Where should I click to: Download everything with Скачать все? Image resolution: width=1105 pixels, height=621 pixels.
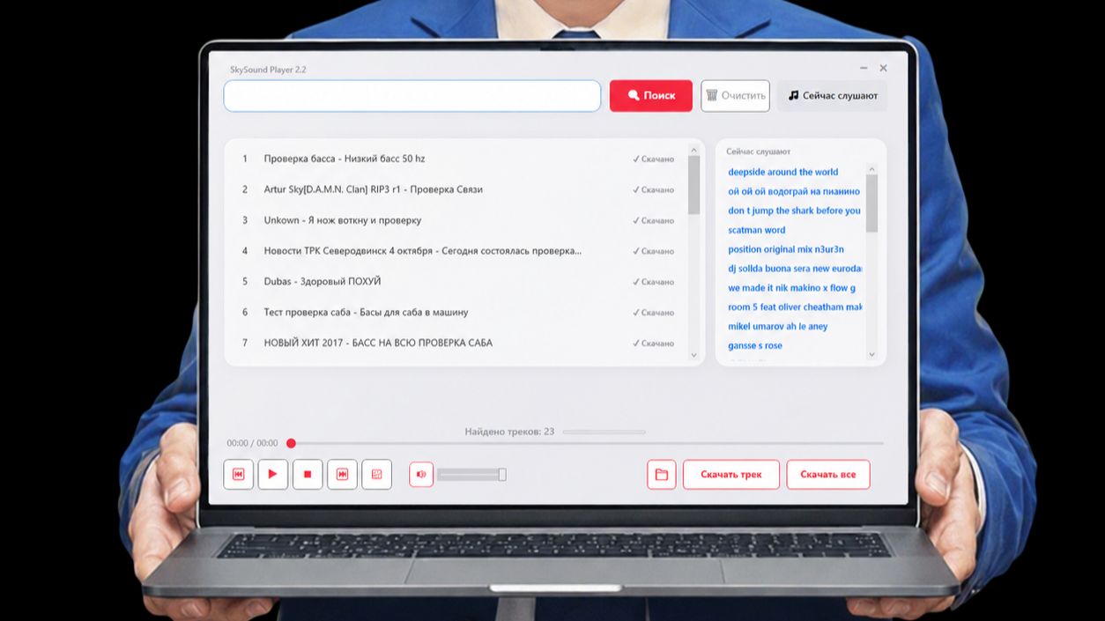pyautogui.click(x=827, y=474)
